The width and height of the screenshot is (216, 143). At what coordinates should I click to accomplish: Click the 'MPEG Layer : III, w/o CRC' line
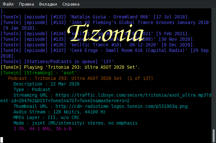point(46,117)
